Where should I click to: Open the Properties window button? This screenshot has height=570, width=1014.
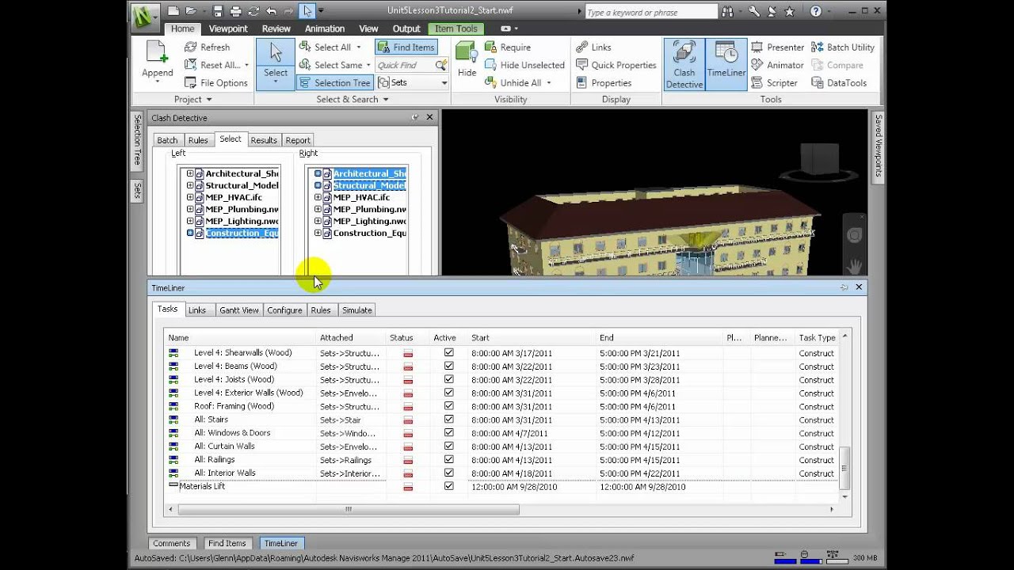pyautogui.click(x=603, y=83)
